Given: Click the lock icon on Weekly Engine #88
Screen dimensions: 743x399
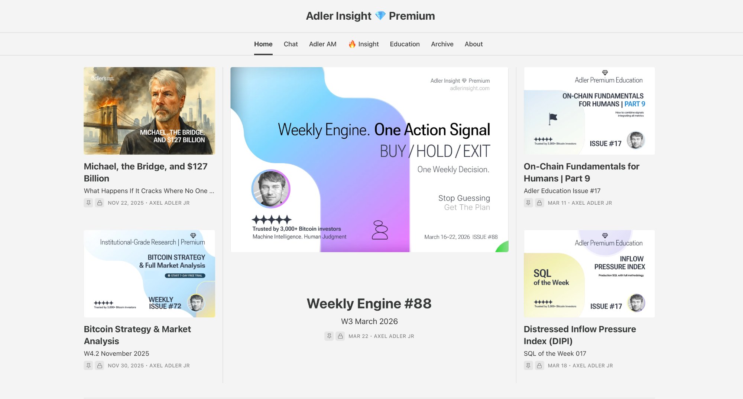Looking at the screenshot, I should pos(340,336).
